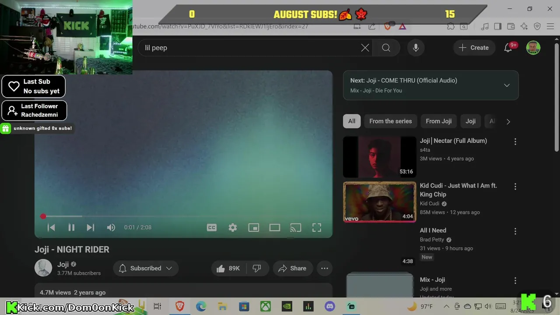Open Microsoft Edge on taskbar
The height and width of the screenshot is (315, 560).
[201, 306]
